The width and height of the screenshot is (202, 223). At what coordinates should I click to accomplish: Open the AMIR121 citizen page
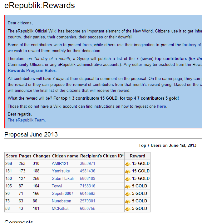click(60, 164)
